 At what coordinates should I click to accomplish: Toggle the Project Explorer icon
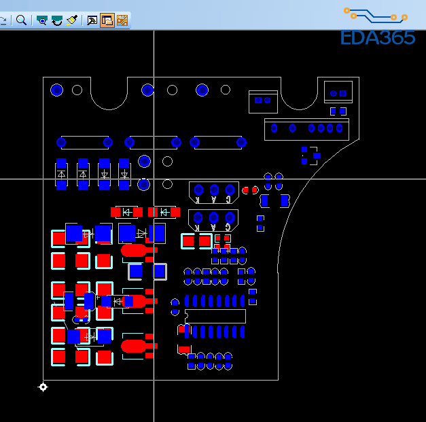point(107,20)
